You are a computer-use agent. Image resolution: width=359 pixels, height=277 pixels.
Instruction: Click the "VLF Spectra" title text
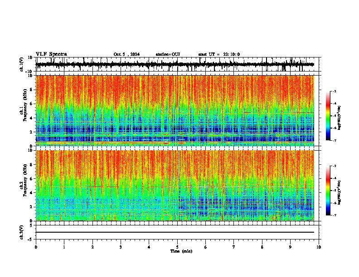tap(51, 54)
